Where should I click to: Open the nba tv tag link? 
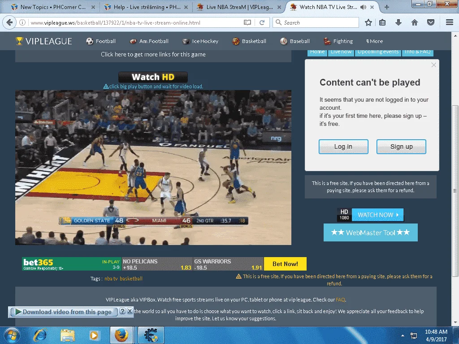(111, 279)
